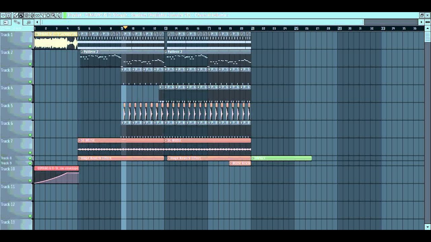Select the Zoom tool
Screen dimensions: 431x242
point(54,15)
